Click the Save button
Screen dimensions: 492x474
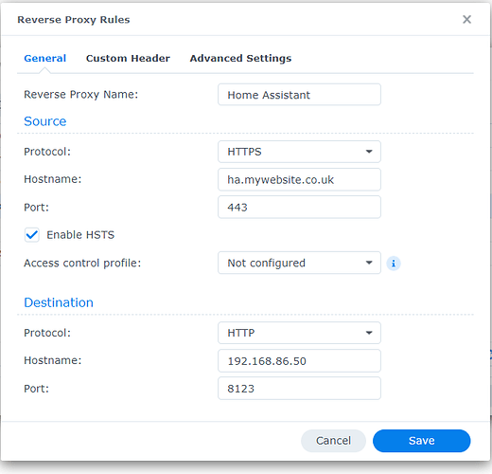point(422,441)
